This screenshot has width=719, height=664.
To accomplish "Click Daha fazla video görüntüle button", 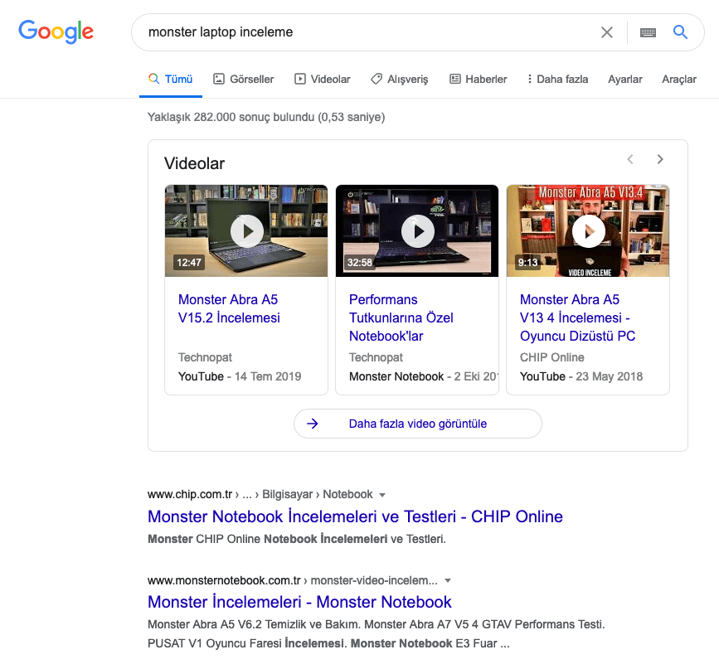I will (x=418, y=424).
